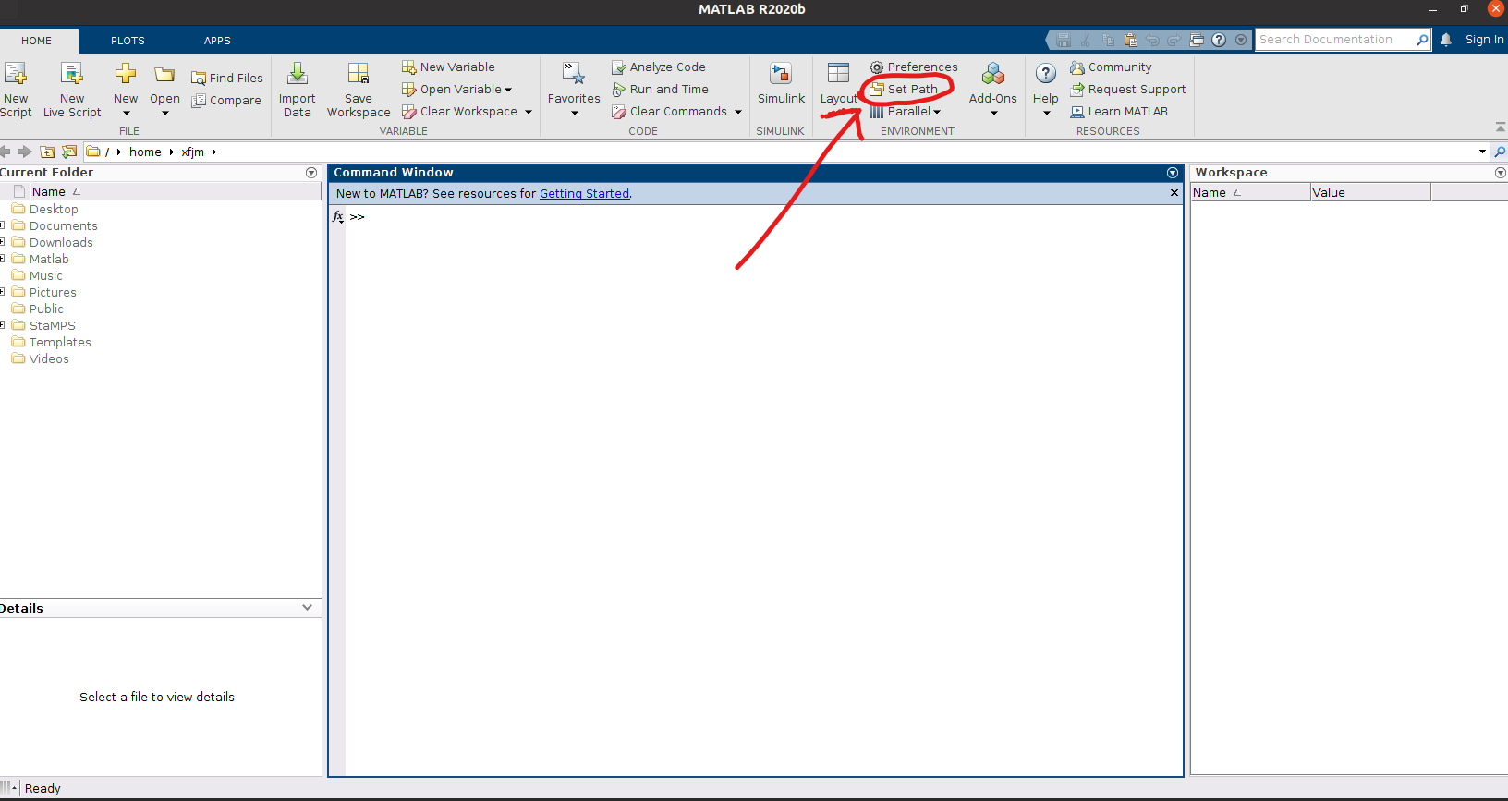Click Analyze Code
1508x801 pixels.
[659, 67]
